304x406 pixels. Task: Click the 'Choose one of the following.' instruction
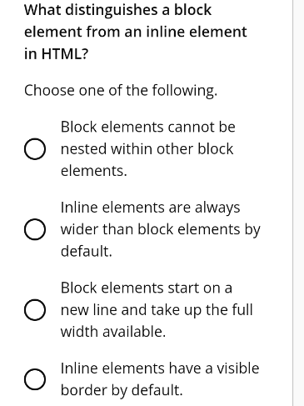coord(121,91)
